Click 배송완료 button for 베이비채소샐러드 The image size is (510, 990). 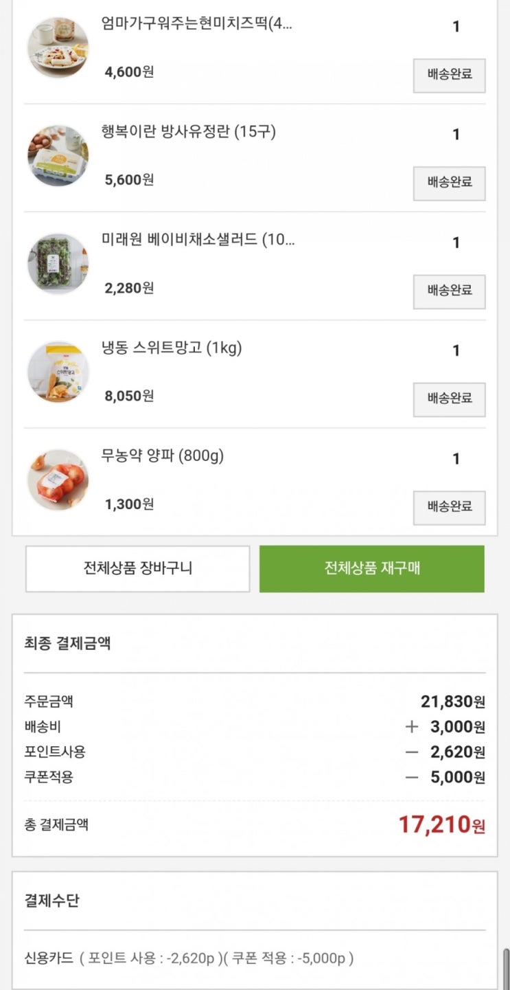coord(449,291)
